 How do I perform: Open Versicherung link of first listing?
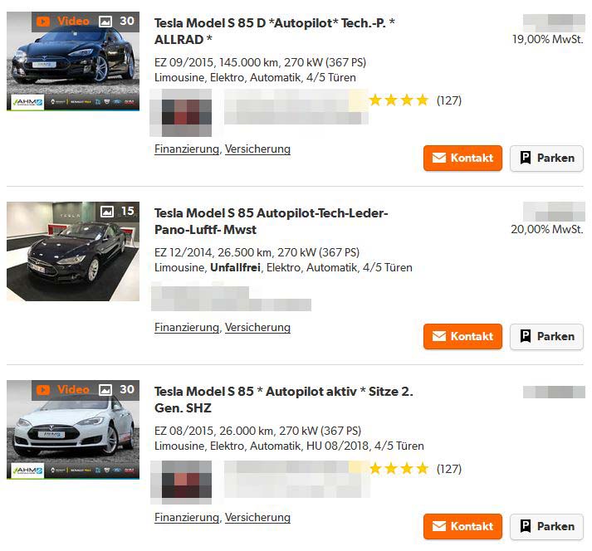coord(257,149)
